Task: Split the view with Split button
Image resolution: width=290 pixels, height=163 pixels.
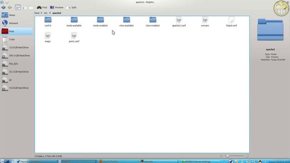Action: click(x=72, y=7)
